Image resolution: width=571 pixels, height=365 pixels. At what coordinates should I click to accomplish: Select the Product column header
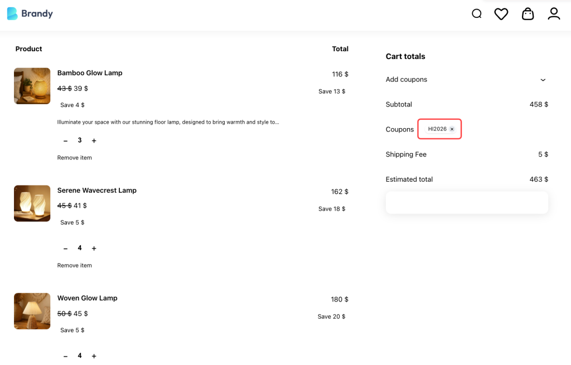pos(28,48)
